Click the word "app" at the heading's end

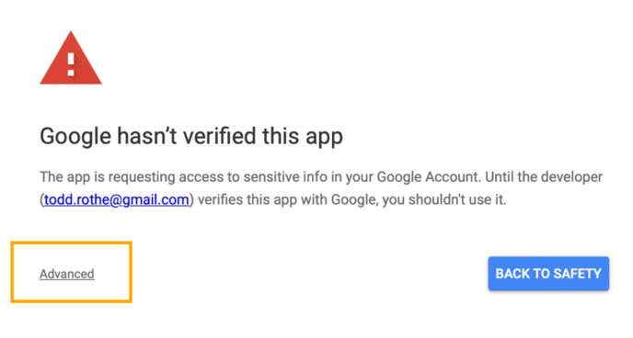tap(324, 138)
